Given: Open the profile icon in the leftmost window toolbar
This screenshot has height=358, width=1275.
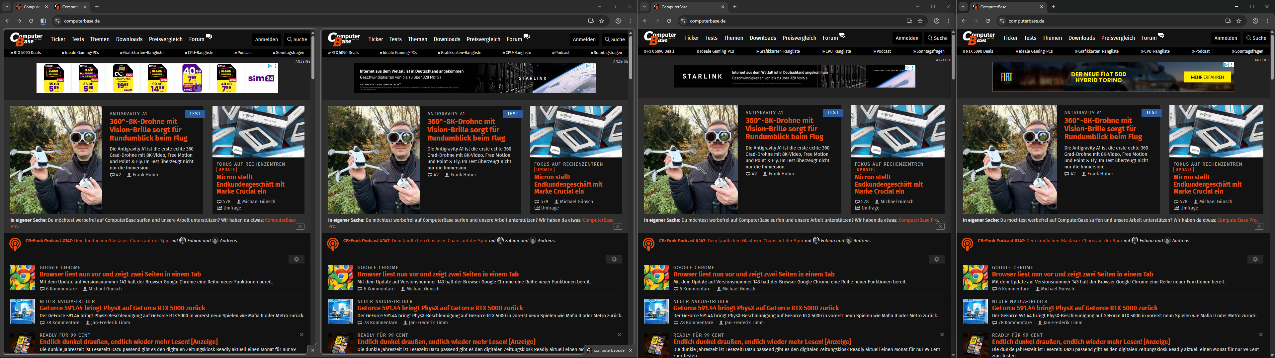Looking at the screenshot, I should click(618, 21).
